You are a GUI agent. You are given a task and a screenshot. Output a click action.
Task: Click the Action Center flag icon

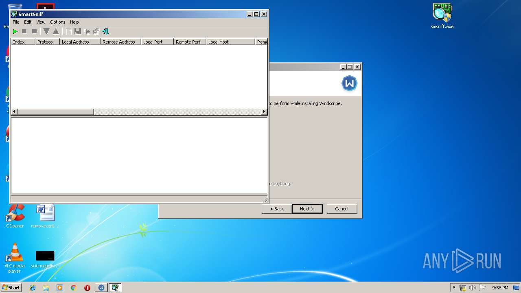pyautogui.click(x=482, y=288)
